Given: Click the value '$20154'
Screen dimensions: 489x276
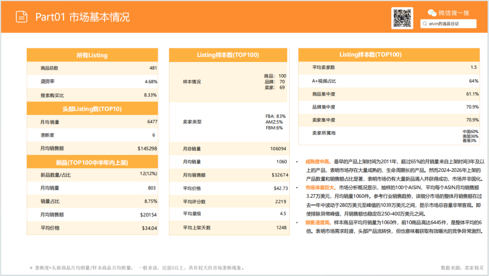Looking at the screenshot, I should point(149,215).
